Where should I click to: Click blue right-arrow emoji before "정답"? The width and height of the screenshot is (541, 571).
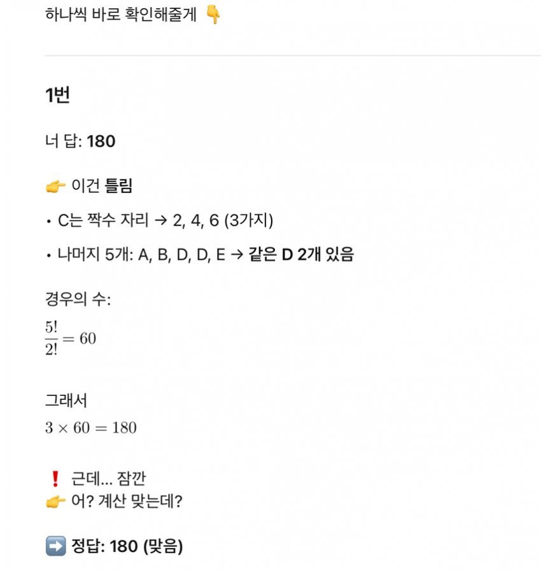[x=56, y=546]
